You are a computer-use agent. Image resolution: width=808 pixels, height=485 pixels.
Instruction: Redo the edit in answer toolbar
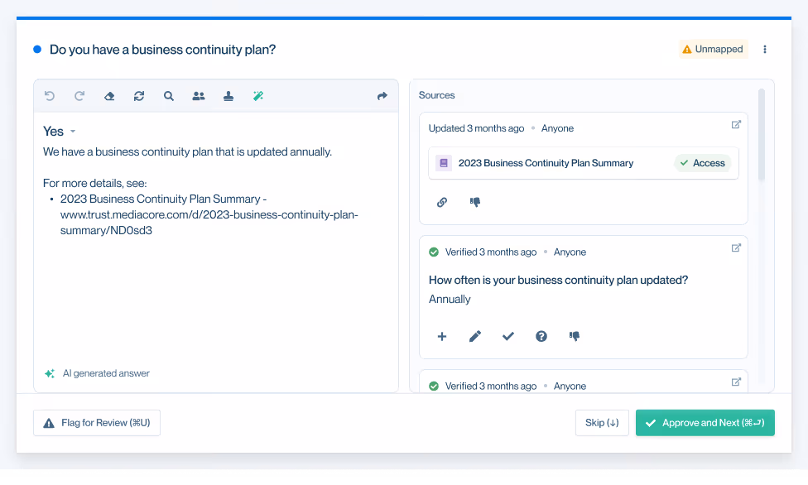coord(79,96)
